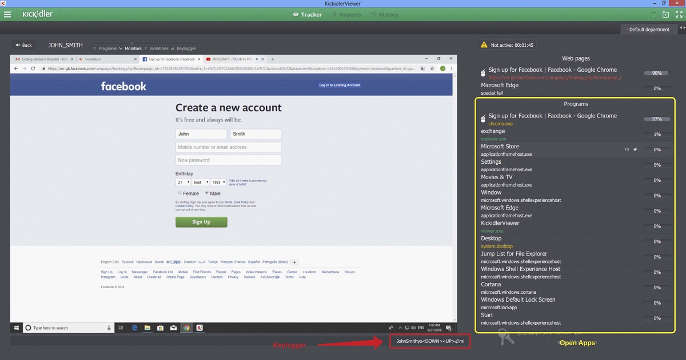Click the mouse icon beside the chrome.exe entry

(x=483, y=119)
